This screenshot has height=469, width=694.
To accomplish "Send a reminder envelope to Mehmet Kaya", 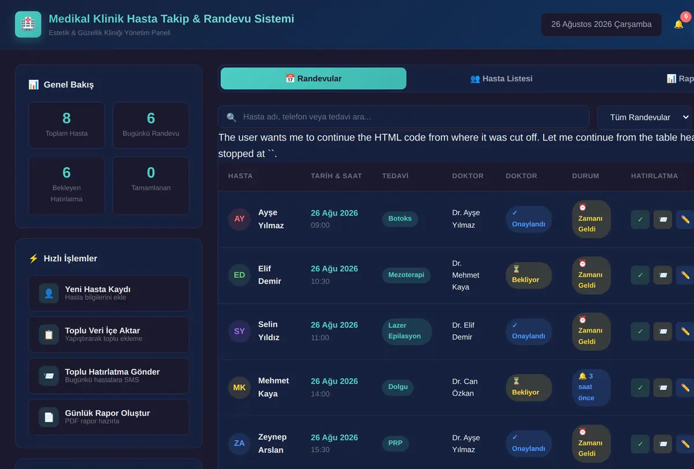I will pyautogui.click(x=663, y=387).
